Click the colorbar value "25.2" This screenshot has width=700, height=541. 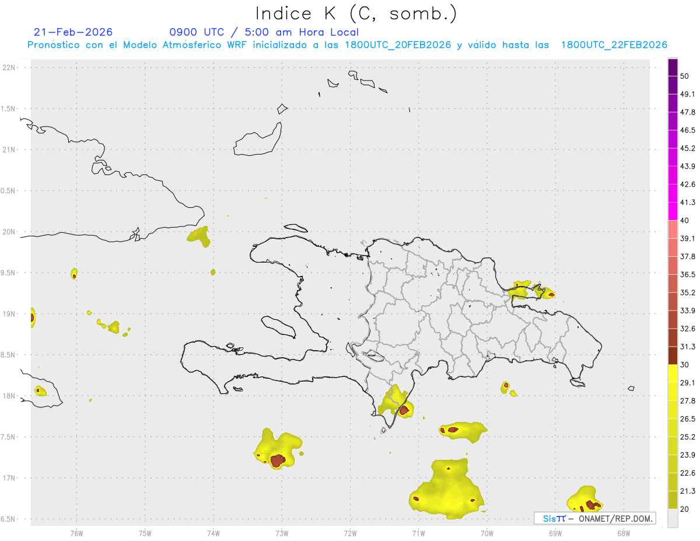tap(688, 437)
